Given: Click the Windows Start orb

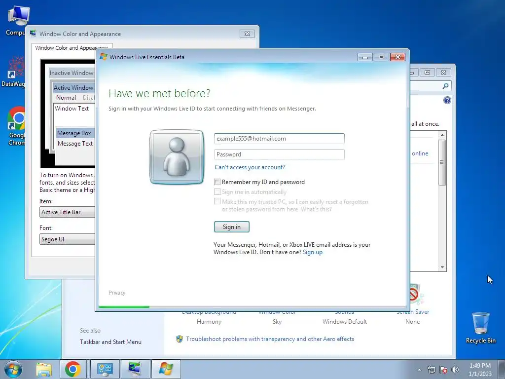Looking at the screenshot, I should 13,369.
